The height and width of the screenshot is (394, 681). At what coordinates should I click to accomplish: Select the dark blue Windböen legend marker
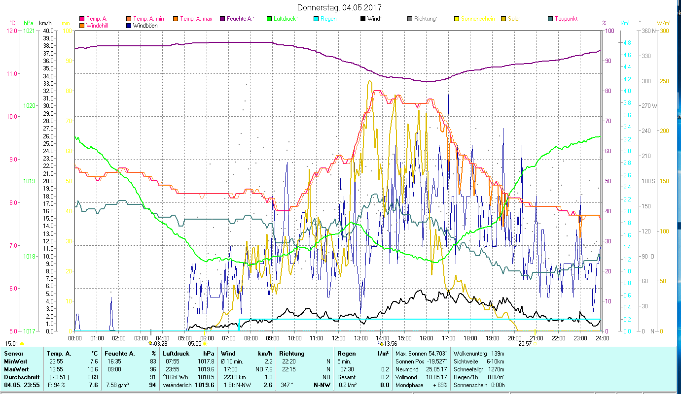coord(129,26)
